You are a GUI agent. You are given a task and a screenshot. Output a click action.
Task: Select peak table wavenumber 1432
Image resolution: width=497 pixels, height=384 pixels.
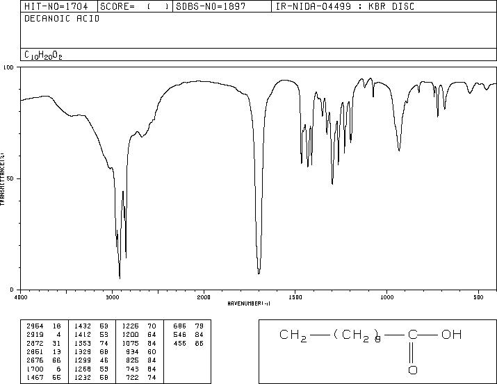[83, 326]
